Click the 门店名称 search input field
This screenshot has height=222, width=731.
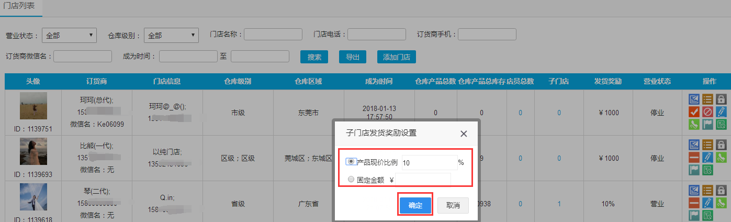point(273,35)
